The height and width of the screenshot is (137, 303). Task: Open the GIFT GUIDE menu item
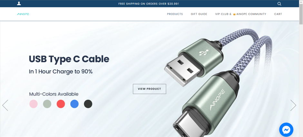click(x=199, y=14)
